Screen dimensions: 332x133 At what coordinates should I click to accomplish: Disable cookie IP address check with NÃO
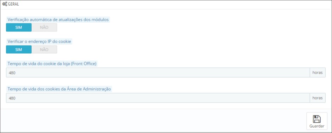44,49
